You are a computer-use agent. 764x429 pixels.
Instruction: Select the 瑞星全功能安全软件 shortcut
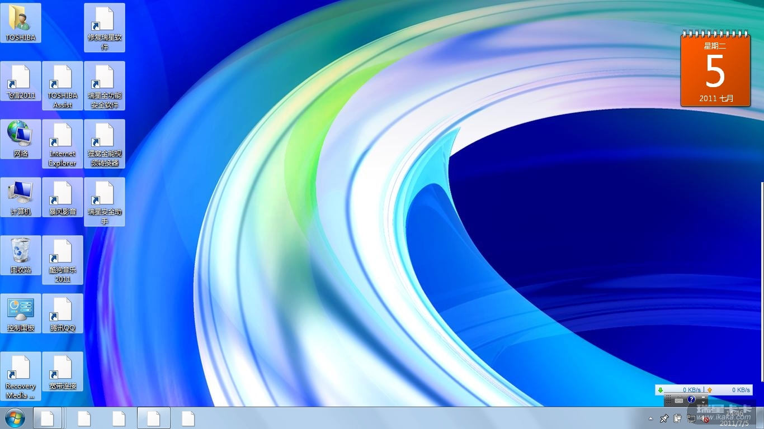click(x=104, y=85)
